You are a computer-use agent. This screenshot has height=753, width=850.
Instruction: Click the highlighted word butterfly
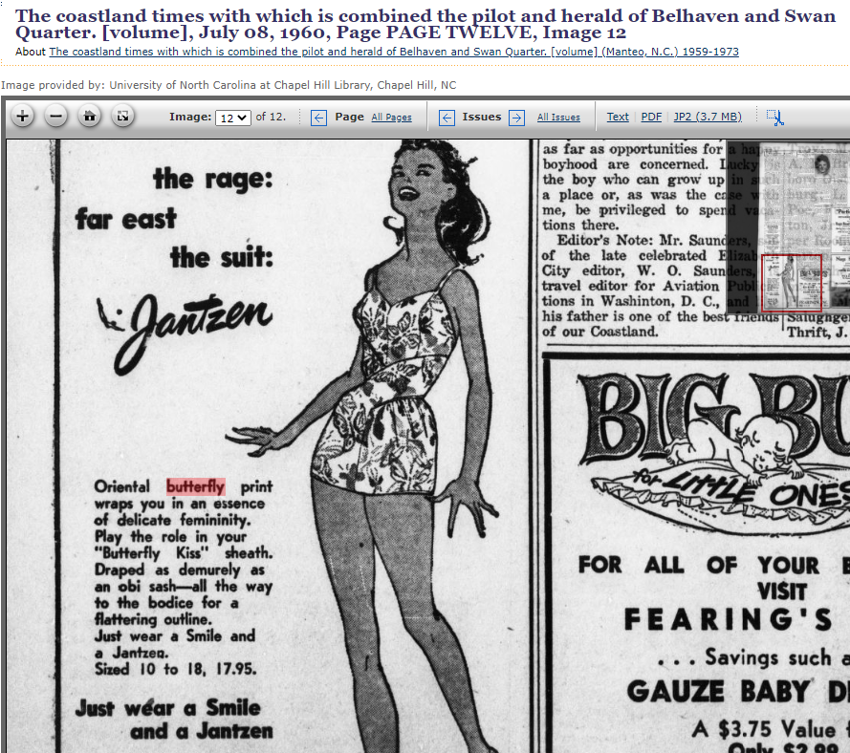[195, 486]
